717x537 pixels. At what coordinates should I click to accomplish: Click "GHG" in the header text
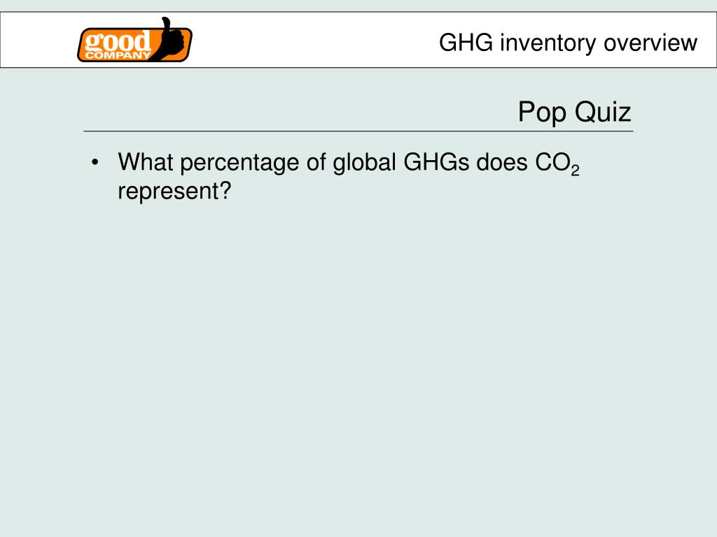[x=466, y=43]
